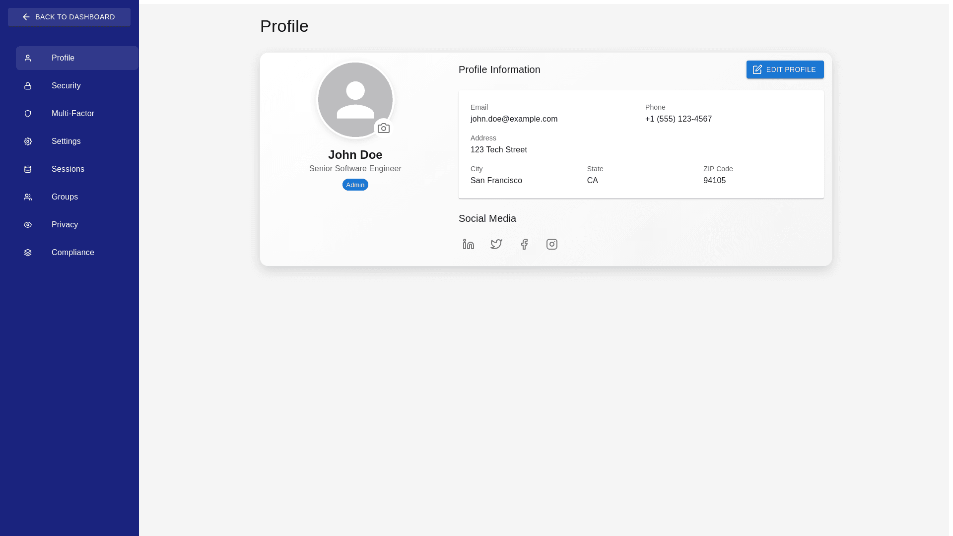
Task: Click the john.doe@example.com email text
Action: tap(514, 119)
